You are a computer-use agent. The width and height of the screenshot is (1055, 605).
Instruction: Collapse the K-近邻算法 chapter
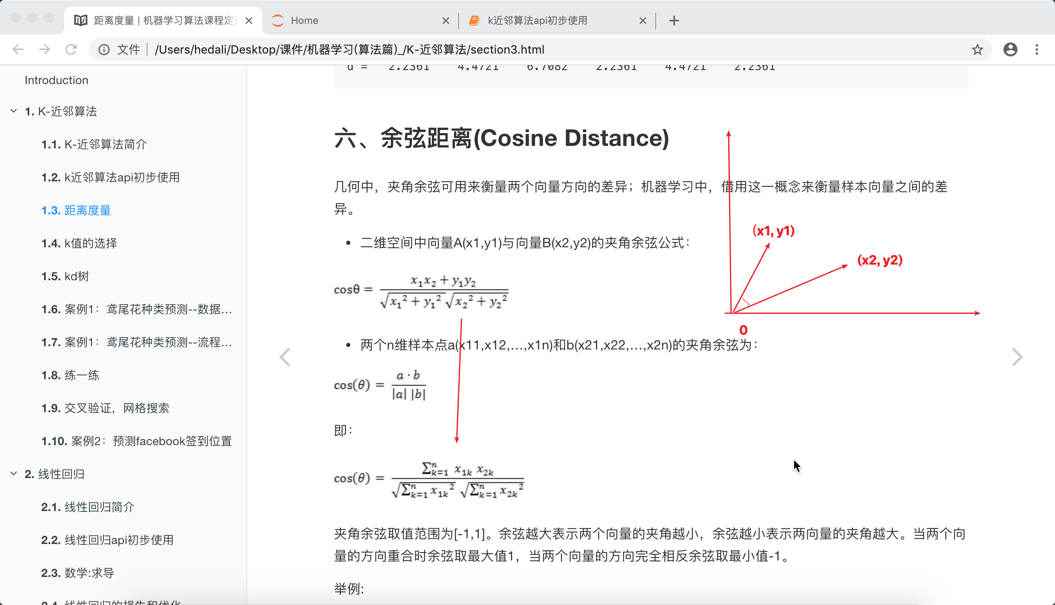tap(14, 111)
